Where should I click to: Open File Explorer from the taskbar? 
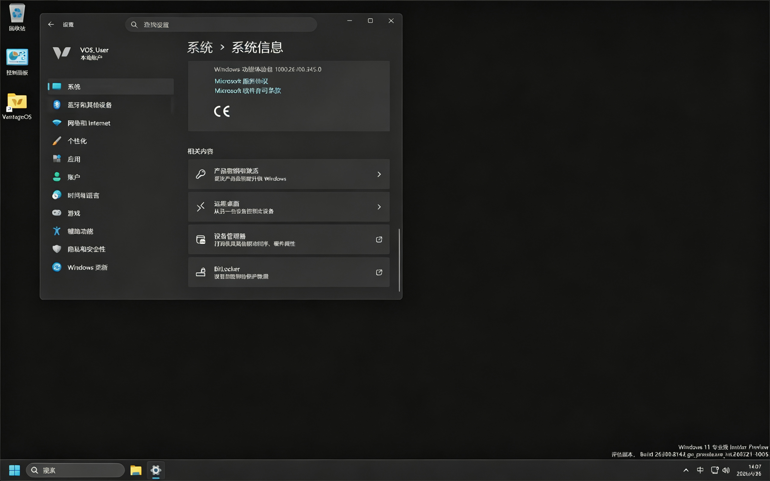tap(136, 470)
